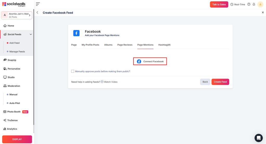Viewport: 266px width, 144px height.
Task: Click the DISPLAY button
Action: [17, 139]
